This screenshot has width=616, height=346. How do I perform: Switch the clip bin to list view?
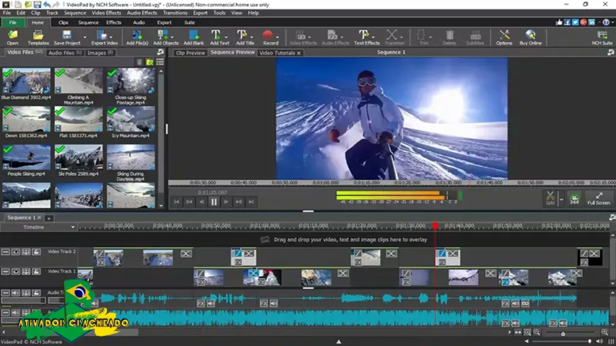click(160, 62)
